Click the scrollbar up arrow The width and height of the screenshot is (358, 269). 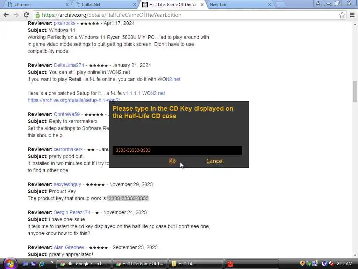pos(355,24)
